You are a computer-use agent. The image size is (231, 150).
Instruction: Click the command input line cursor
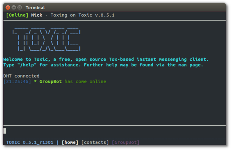[x=5, y=131]
